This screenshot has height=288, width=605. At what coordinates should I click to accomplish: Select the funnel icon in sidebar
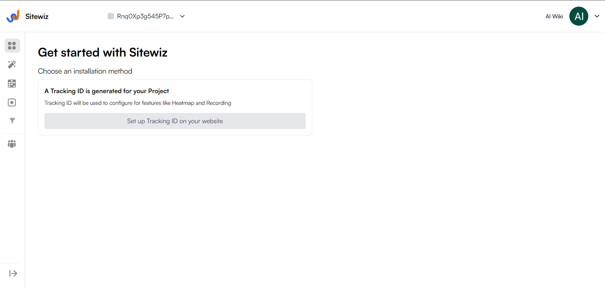click(x=12, y=121)
